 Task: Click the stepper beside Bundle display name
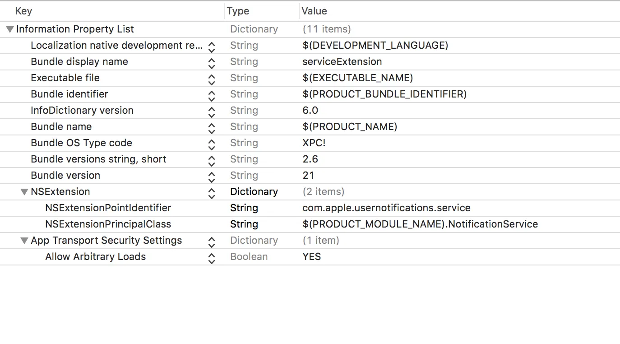(211, 62)
